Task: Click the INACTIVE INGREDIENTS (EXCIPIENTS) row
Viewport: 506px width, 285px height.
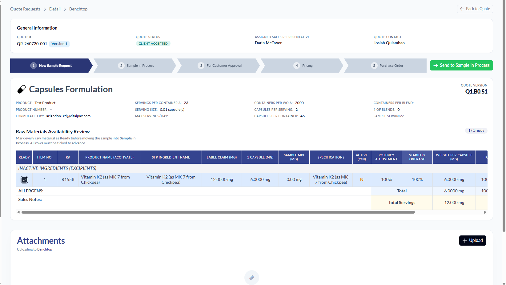Action: pyautogui.click(x=252, y=168)
